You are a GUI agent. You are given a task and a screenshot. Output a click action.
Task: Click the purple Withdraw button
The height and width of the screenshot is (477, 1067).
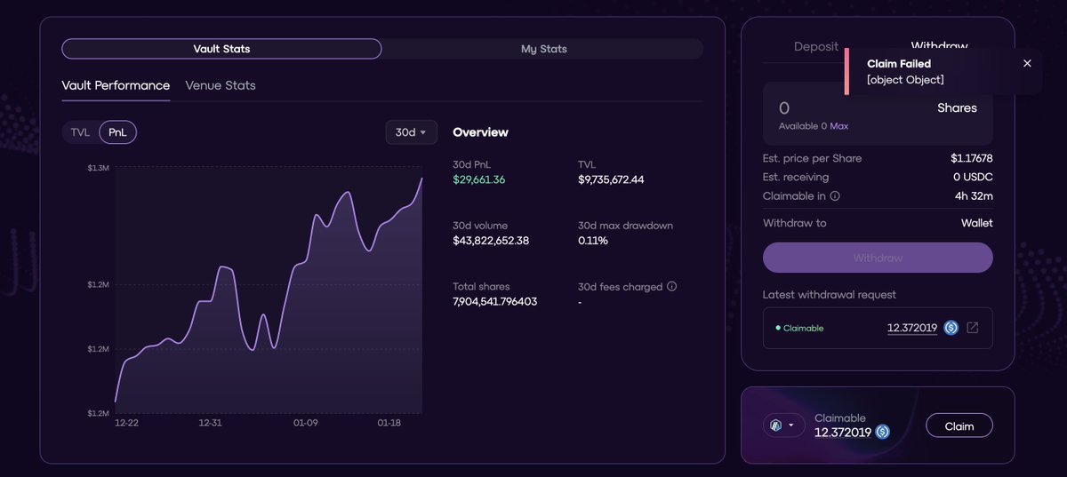[x=878, y=258]
